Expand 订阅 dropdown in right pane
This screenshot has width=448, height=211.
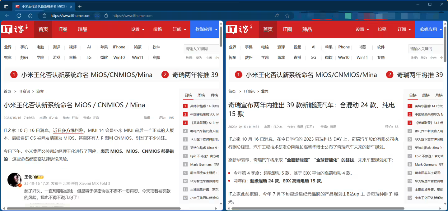pyautogui.click(x=404, y=29)
